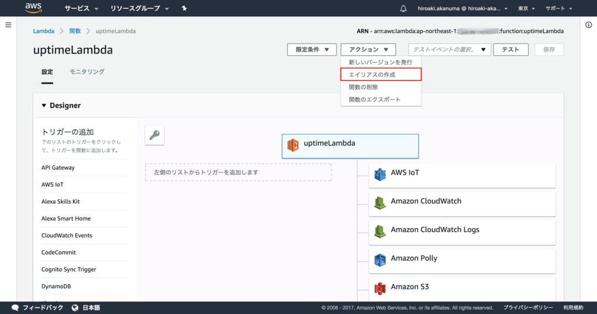Click the orange Lambda icon in uptimeLambda box

[293, 145]
